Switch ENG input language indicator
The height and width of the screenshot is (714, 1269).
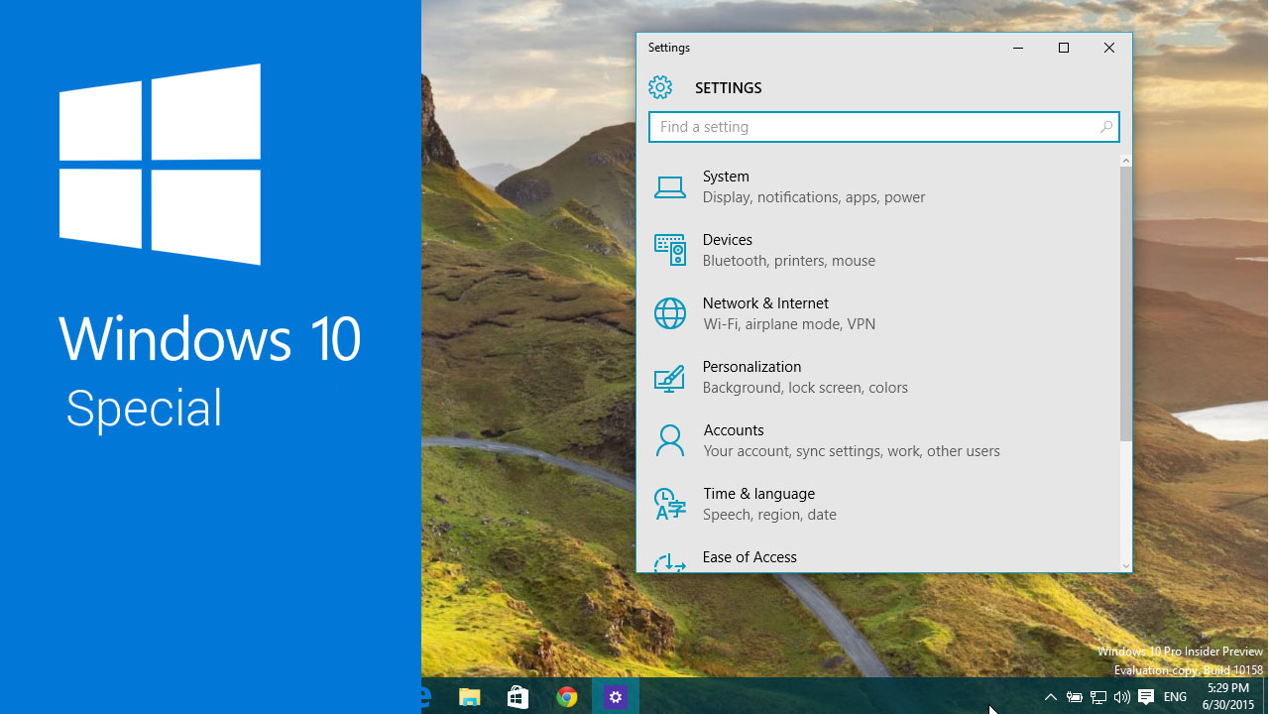click(x=1175, y=697)
